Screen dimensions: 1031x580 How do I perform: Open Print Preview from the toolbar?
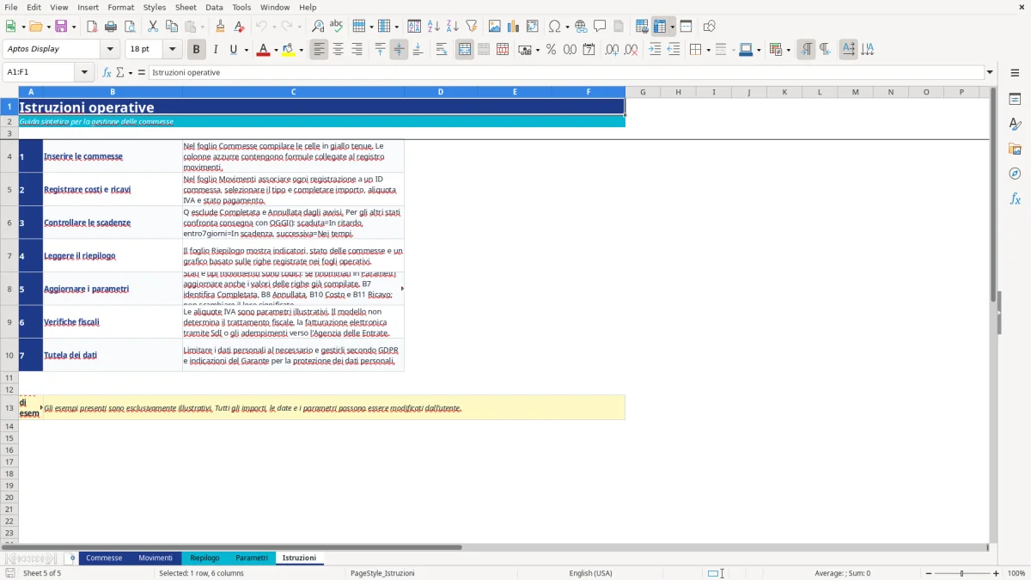pos(129,27)
